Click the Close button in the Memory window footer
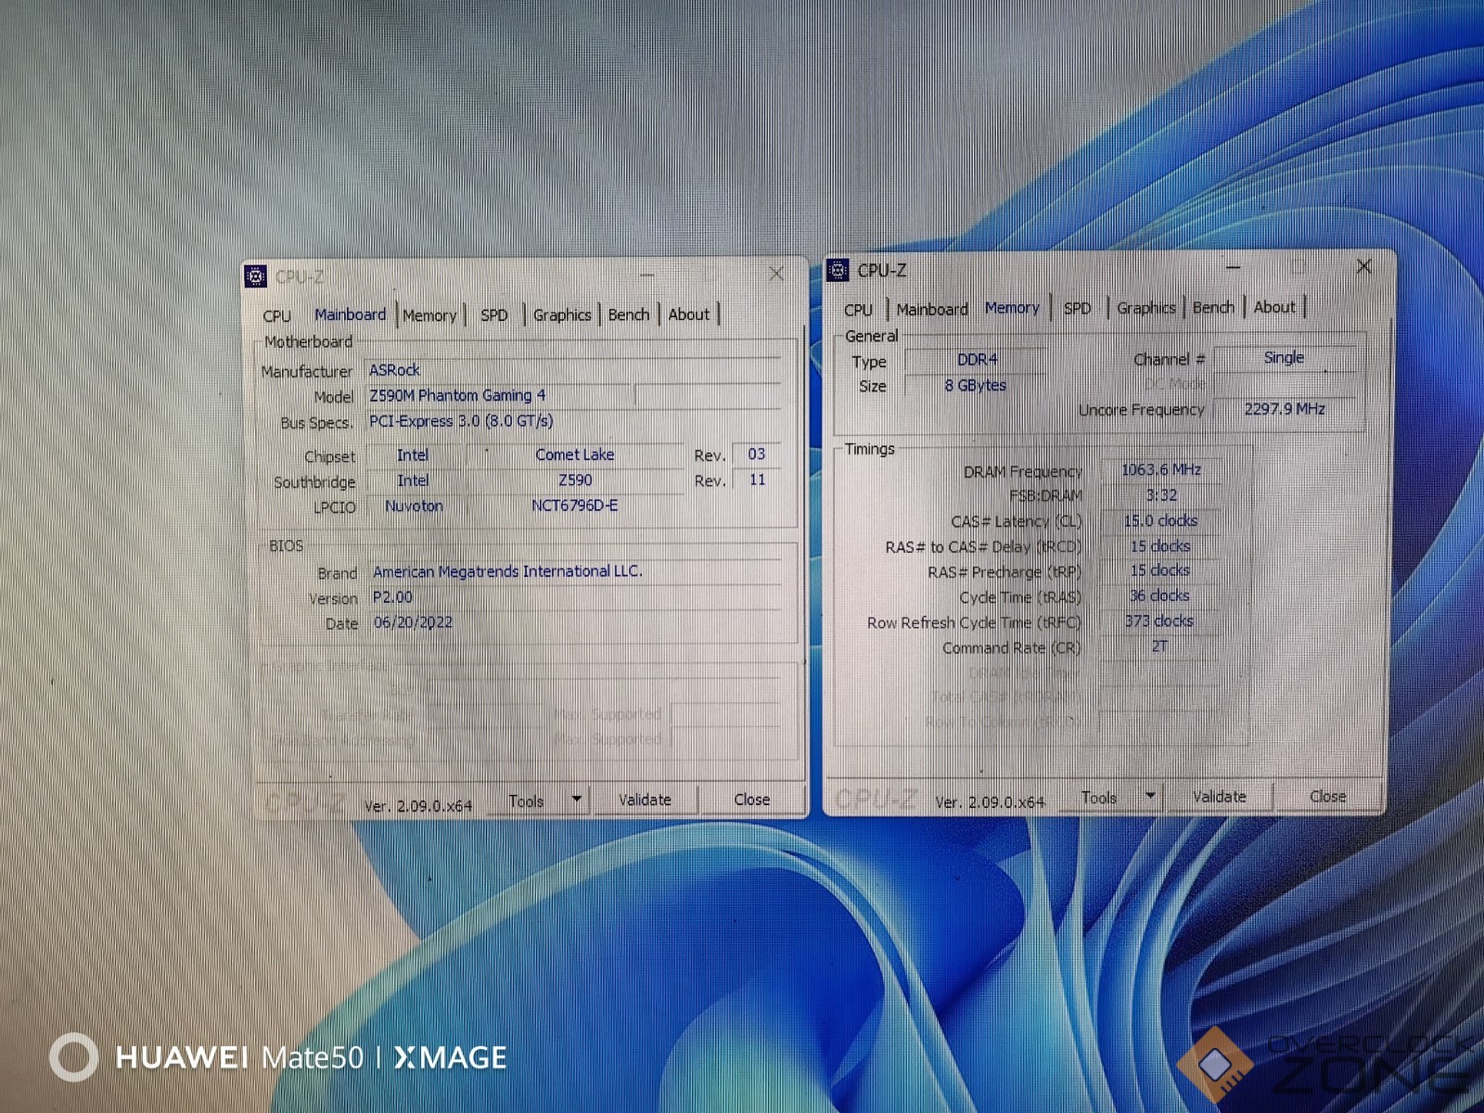1484x1113 pixels. click(1327, 796)
